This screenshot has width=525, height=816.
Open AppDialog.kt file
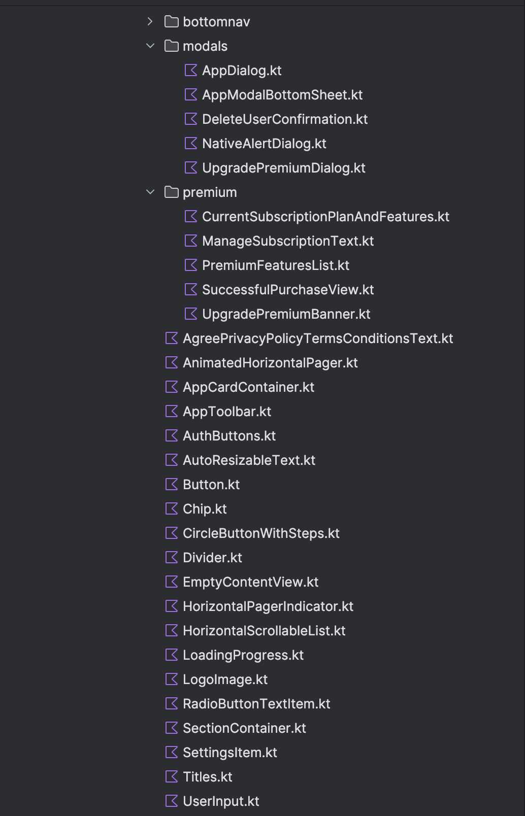point(242,71)
